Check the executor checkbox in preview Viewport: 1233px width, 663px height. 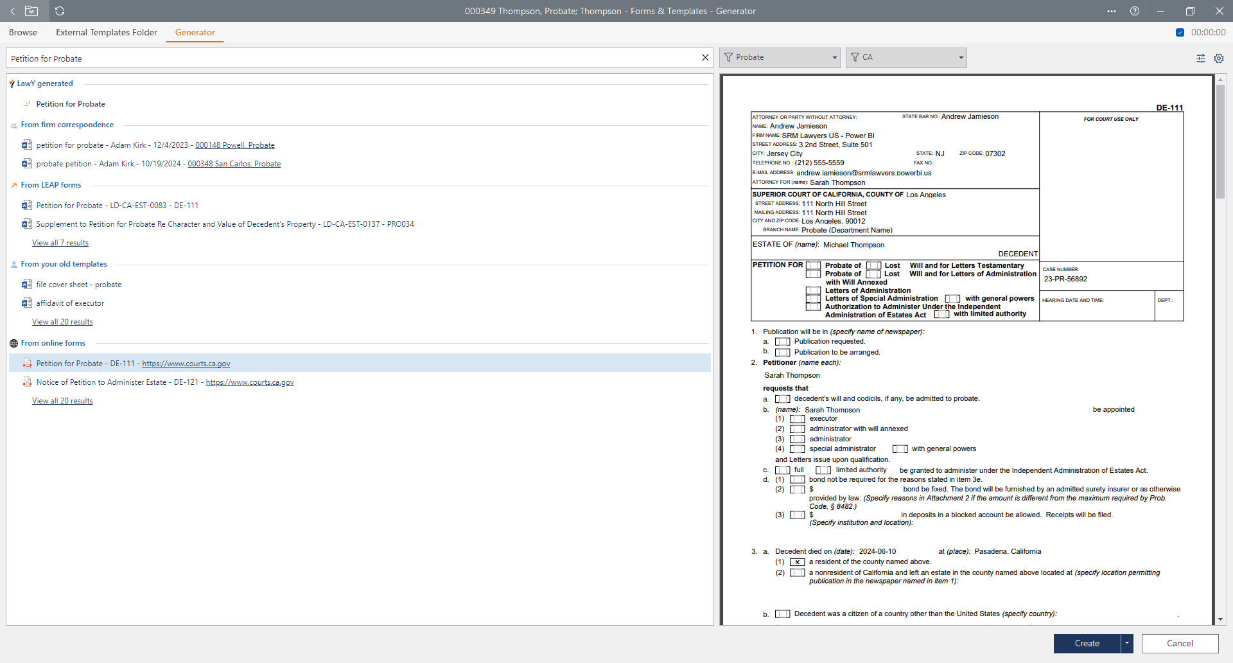click(797, 419)
